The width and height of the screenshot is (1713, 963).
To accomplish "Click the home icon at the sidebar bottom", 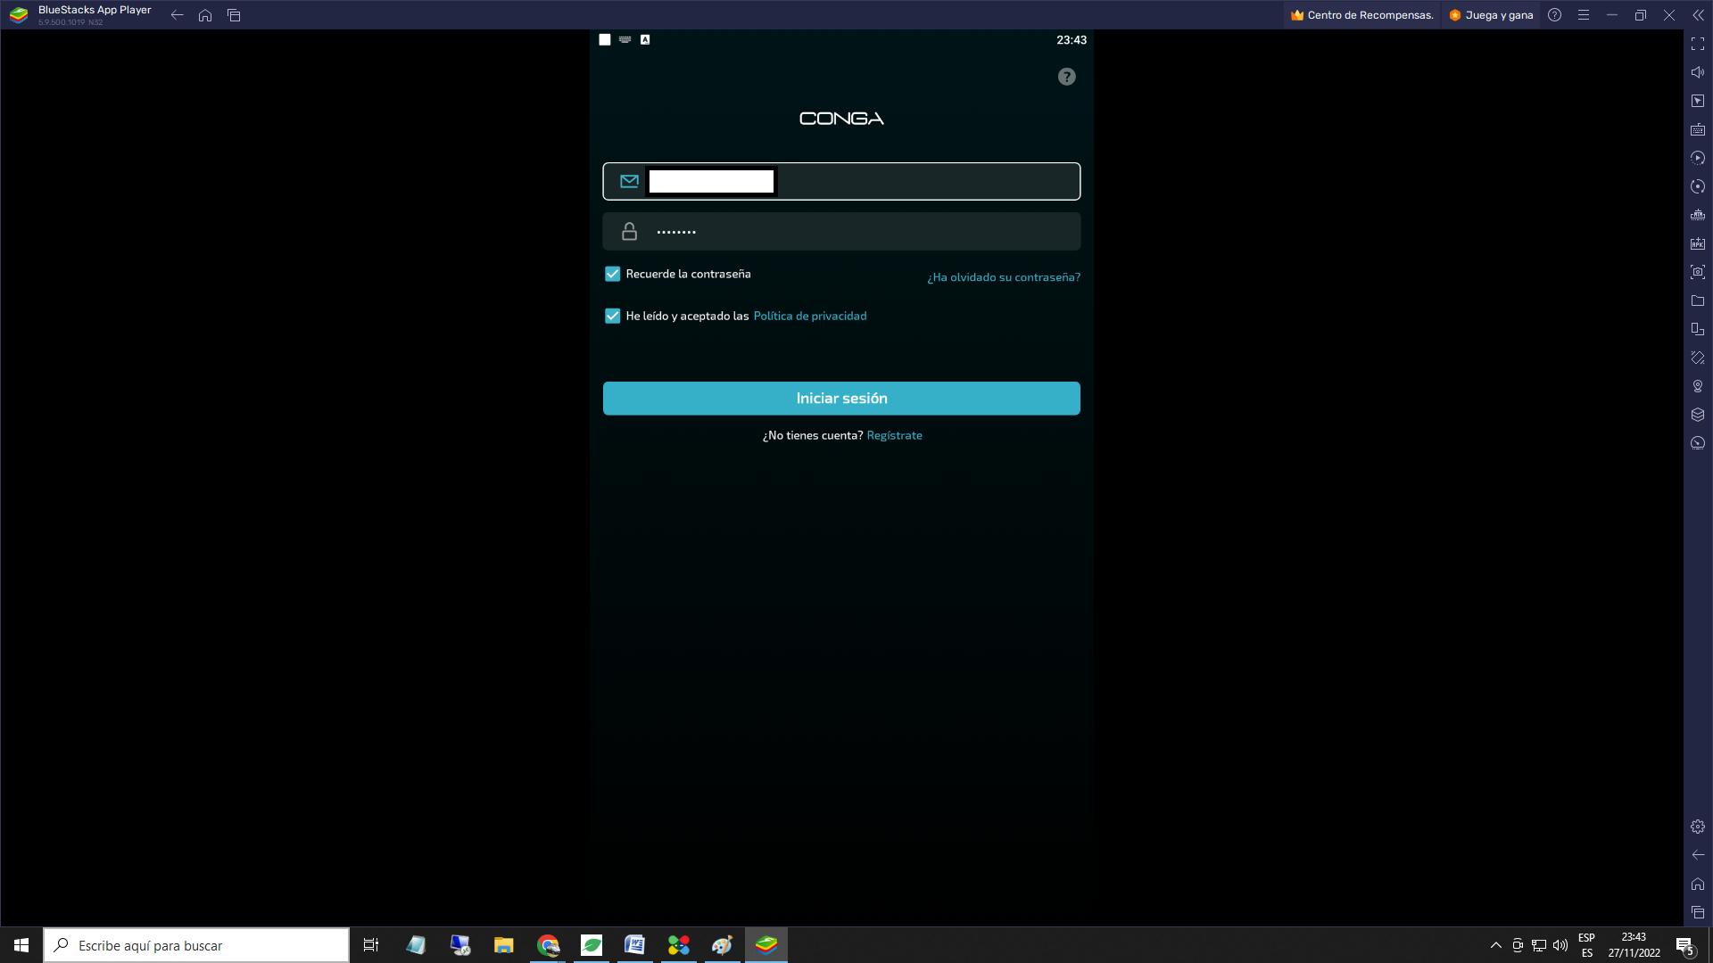I will pos(1698,884).
